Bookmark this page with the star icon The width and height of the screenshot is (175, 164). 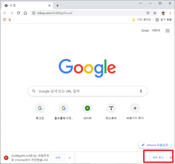[x=155, y=13]
